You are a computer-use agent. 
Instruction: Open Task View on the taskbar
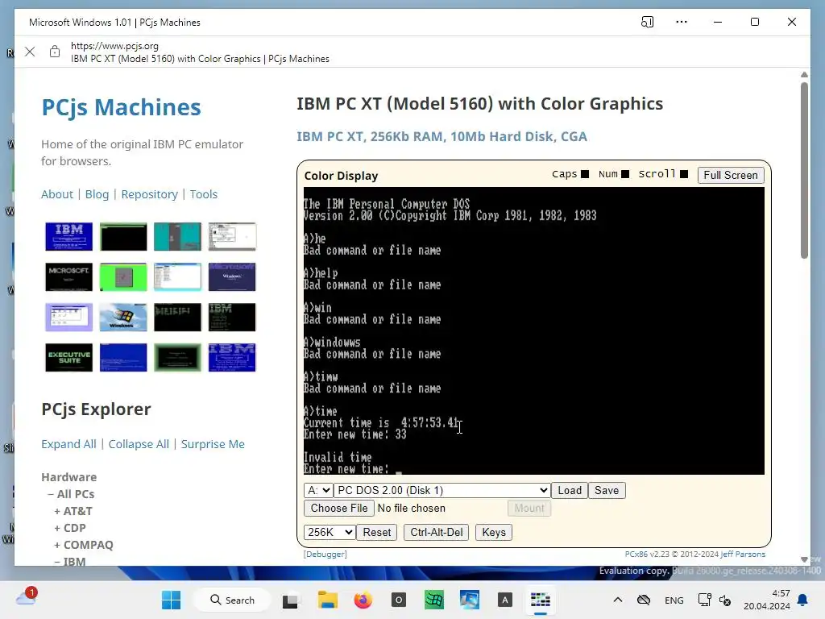point(290,600)
